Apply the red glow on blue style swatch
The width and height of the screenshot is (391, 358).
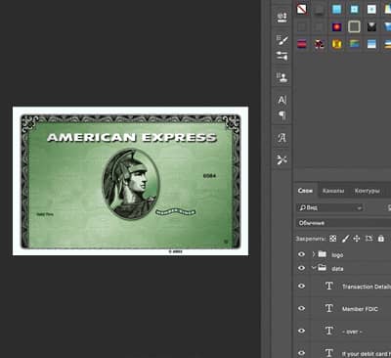336,26
